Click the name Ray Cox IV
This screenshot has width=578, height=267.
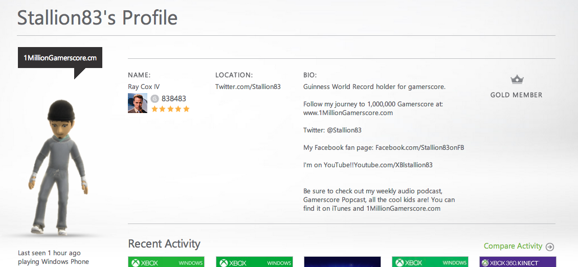pyautogui.click(x=144, y=87)
